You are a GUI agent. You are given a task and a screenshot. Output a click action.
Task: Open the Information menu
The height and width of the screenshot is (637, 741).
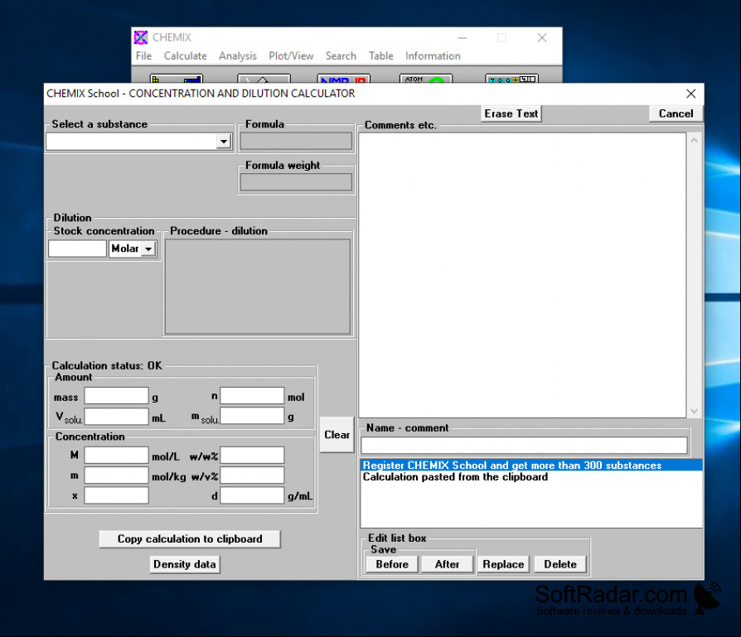[x=433, y=55]
